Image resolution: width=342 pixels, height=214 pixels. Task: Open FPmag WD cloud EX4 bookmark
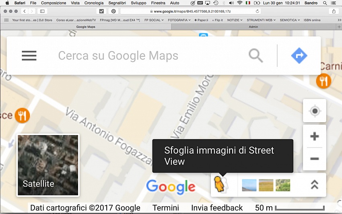120,20
